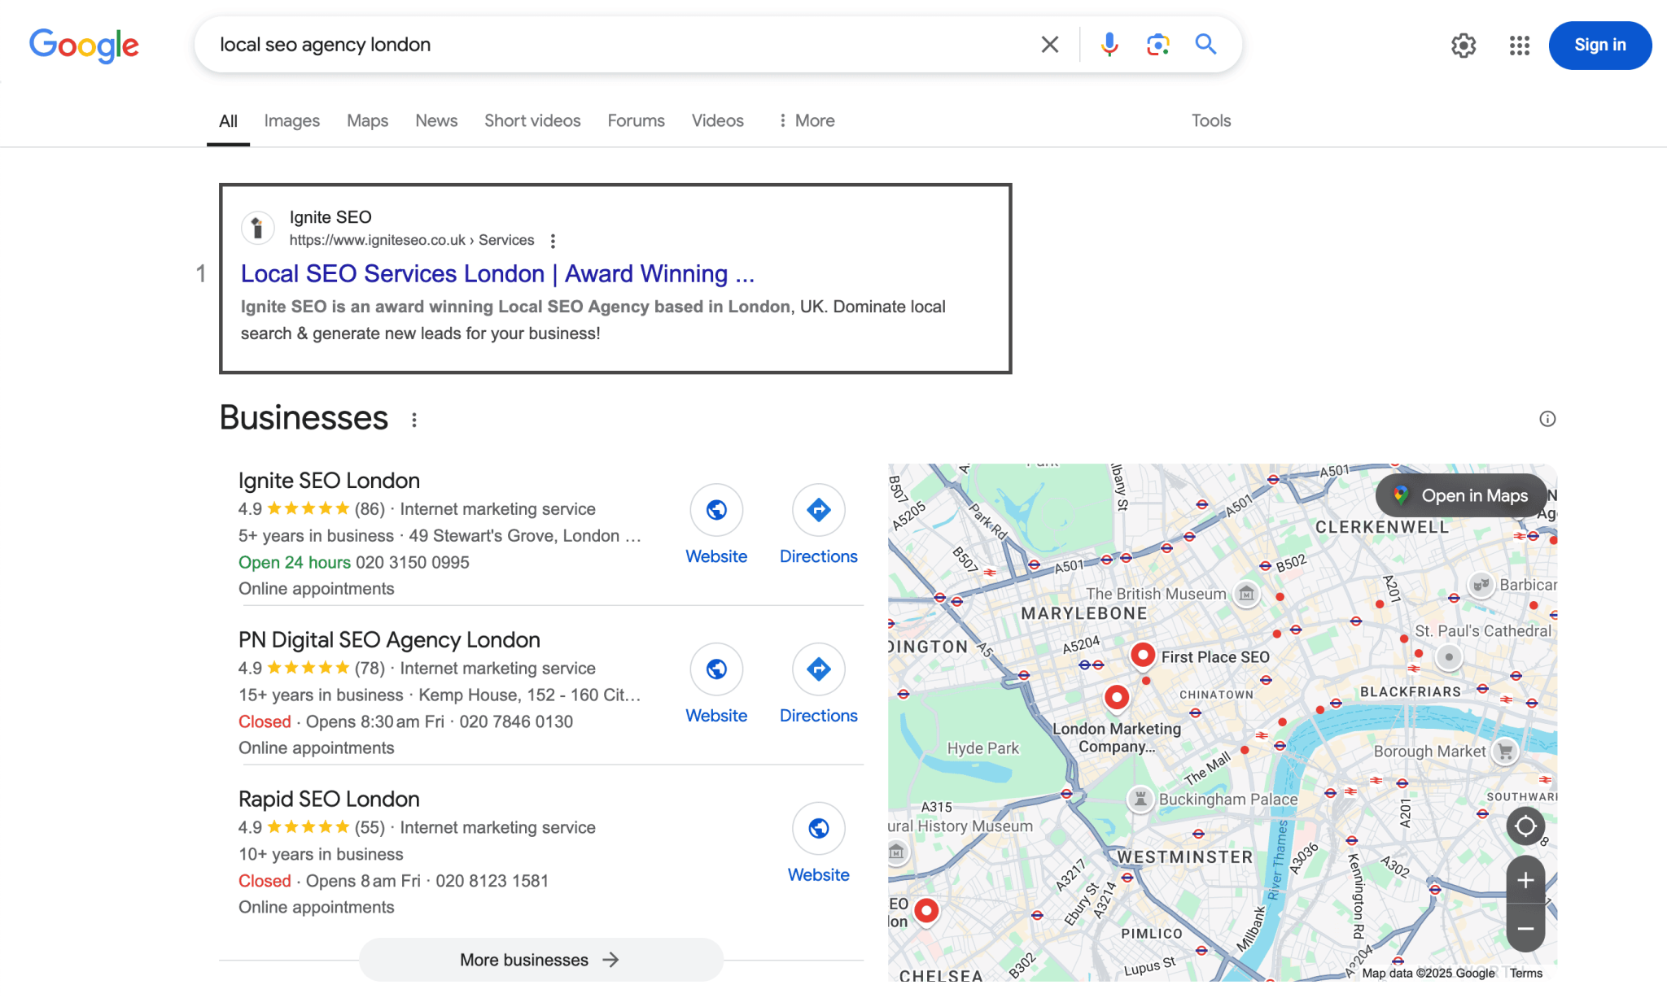Click the Open in Maps button
The height and width of the screenshot is (998, 1667).
point(1460,495)
